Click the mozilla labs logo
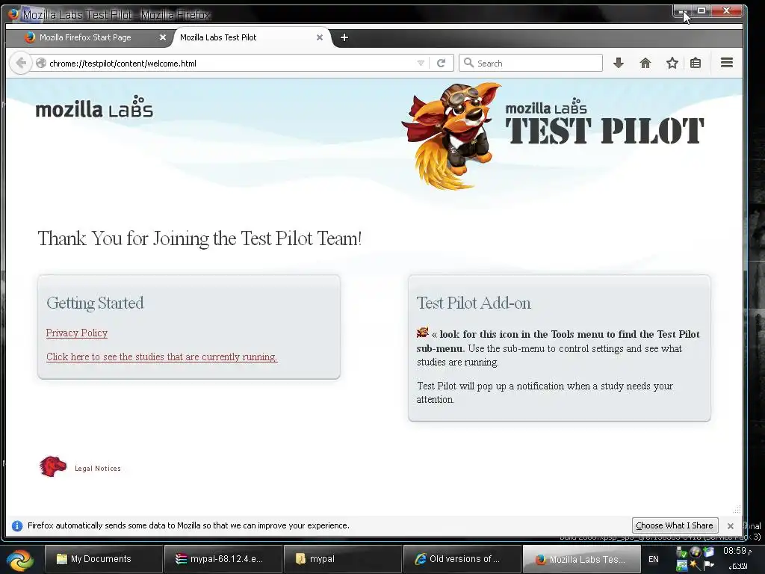This screenshot has width=765, height=574. tap(94, 107)
